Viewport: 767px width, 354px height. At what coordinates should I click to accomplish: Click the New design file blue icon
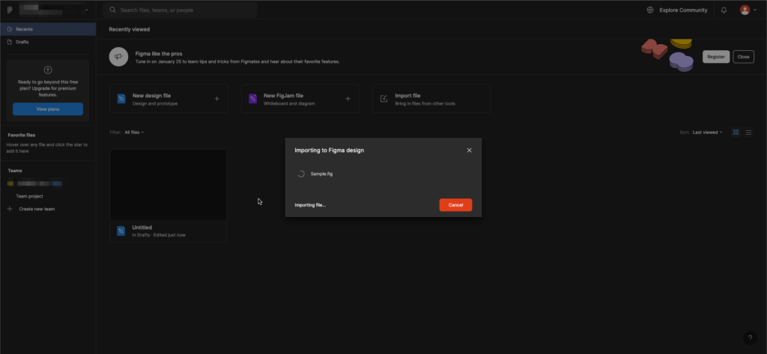(121, 99)
